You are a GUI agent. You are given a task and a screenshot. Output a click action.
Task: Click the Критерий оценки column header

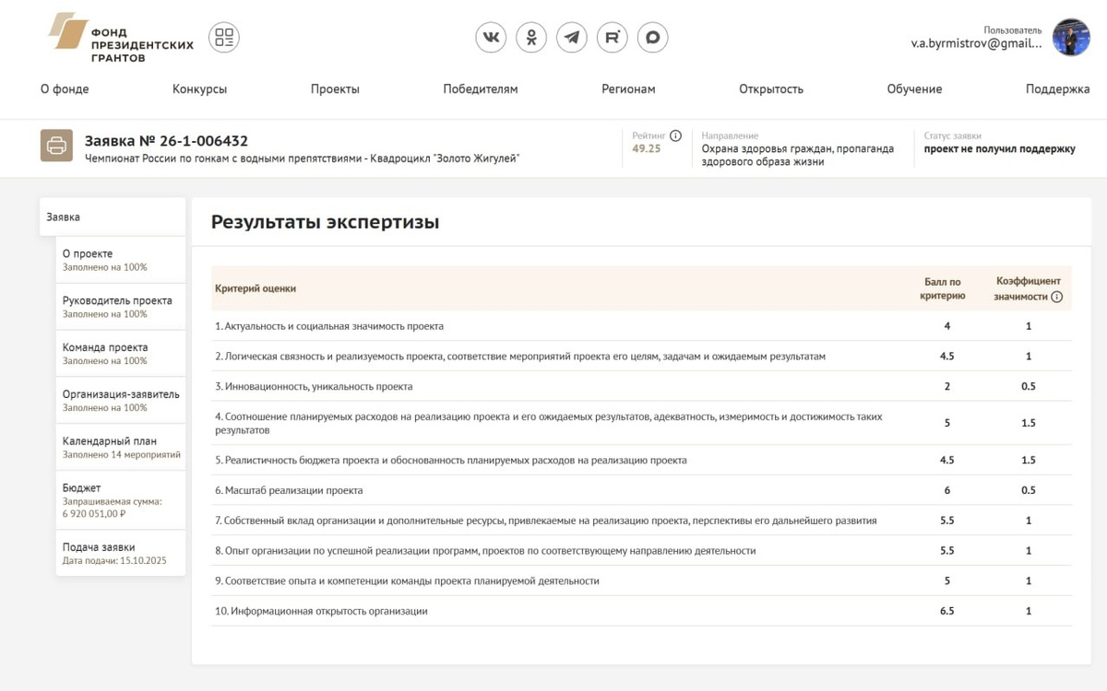256,288
